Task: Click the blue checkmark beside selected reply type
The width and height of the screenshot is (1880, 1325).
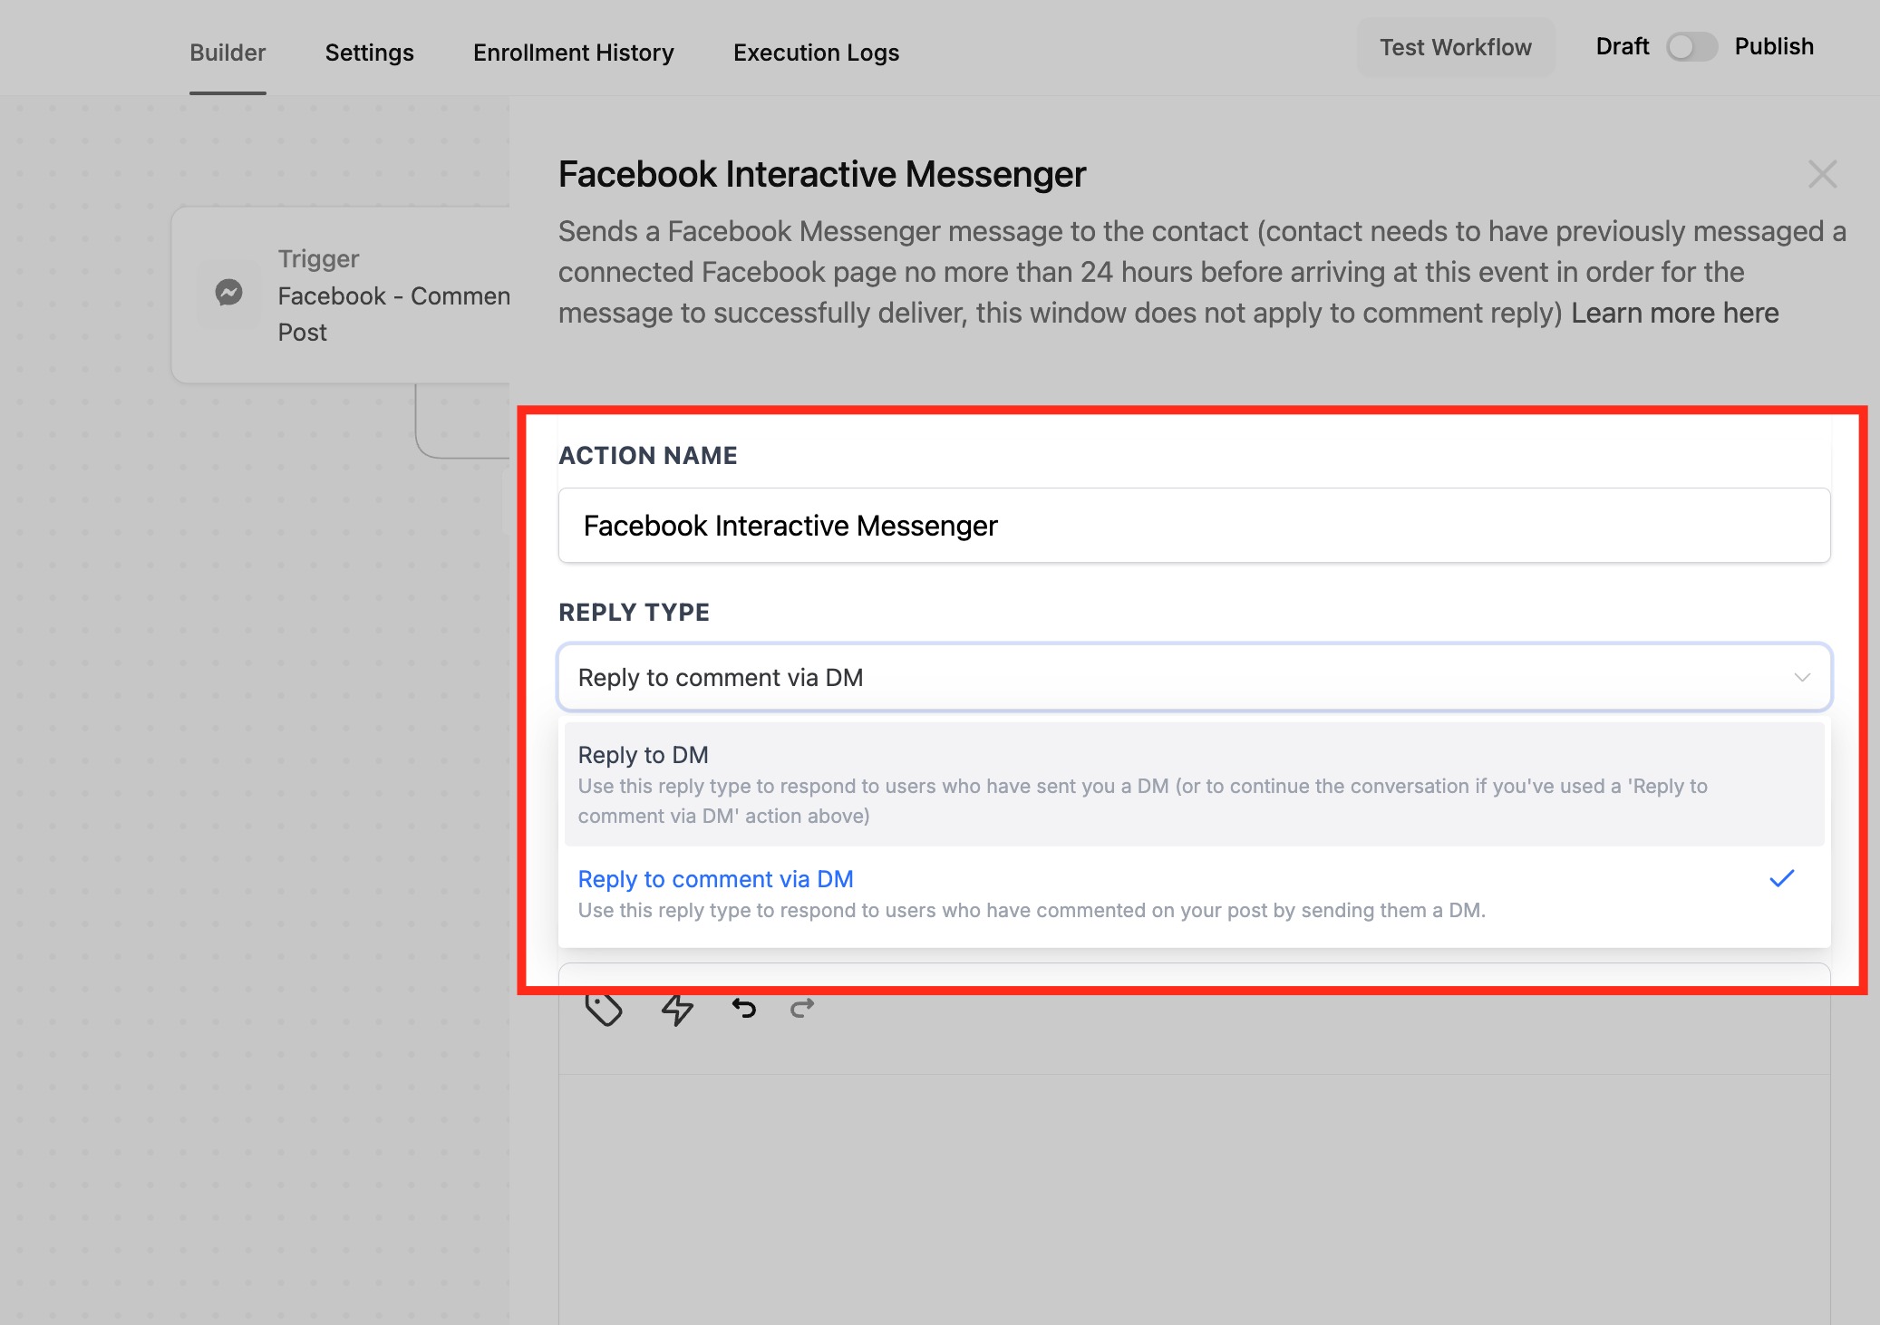Action: tap(1781, 878)
